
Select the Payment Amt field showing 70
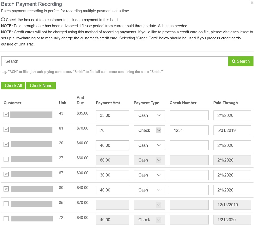click(112, 130)
